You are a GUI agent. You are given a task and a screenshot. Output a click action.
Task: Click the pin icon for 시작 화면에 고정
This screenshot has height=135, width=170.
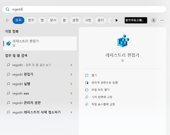[x=87, y=97]
